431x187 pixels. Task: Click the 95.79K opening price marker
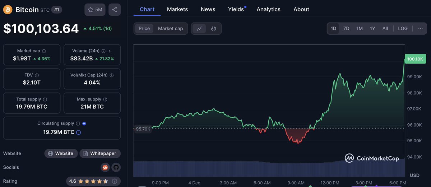tap(143, 129)
